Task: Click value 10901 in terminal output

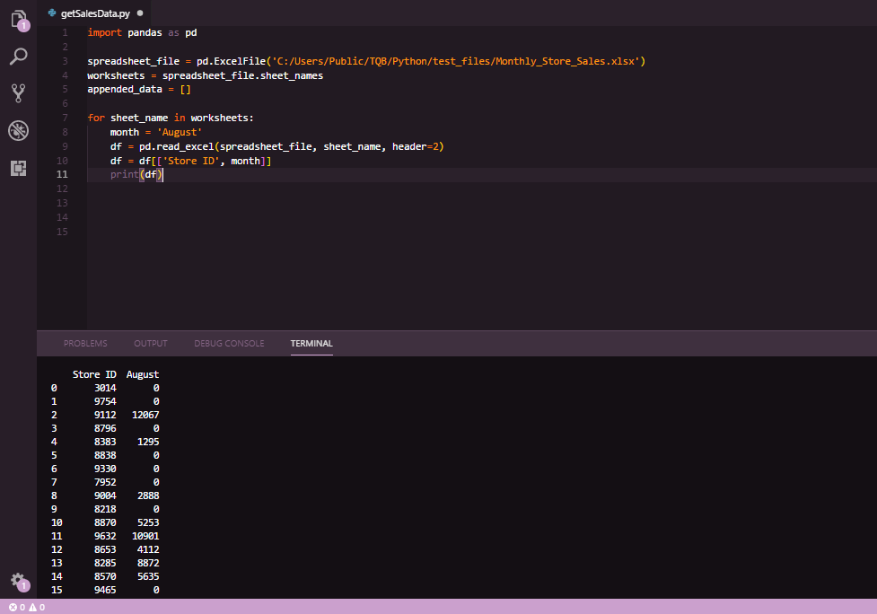Action: point(145,536)
